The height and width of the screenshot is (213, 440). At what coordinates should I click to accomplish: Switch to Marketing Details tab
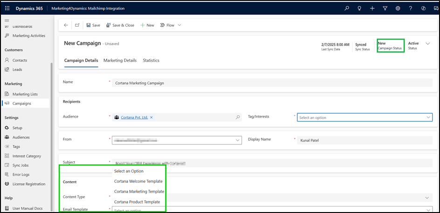pyautogui.click(x=120, y=60)
